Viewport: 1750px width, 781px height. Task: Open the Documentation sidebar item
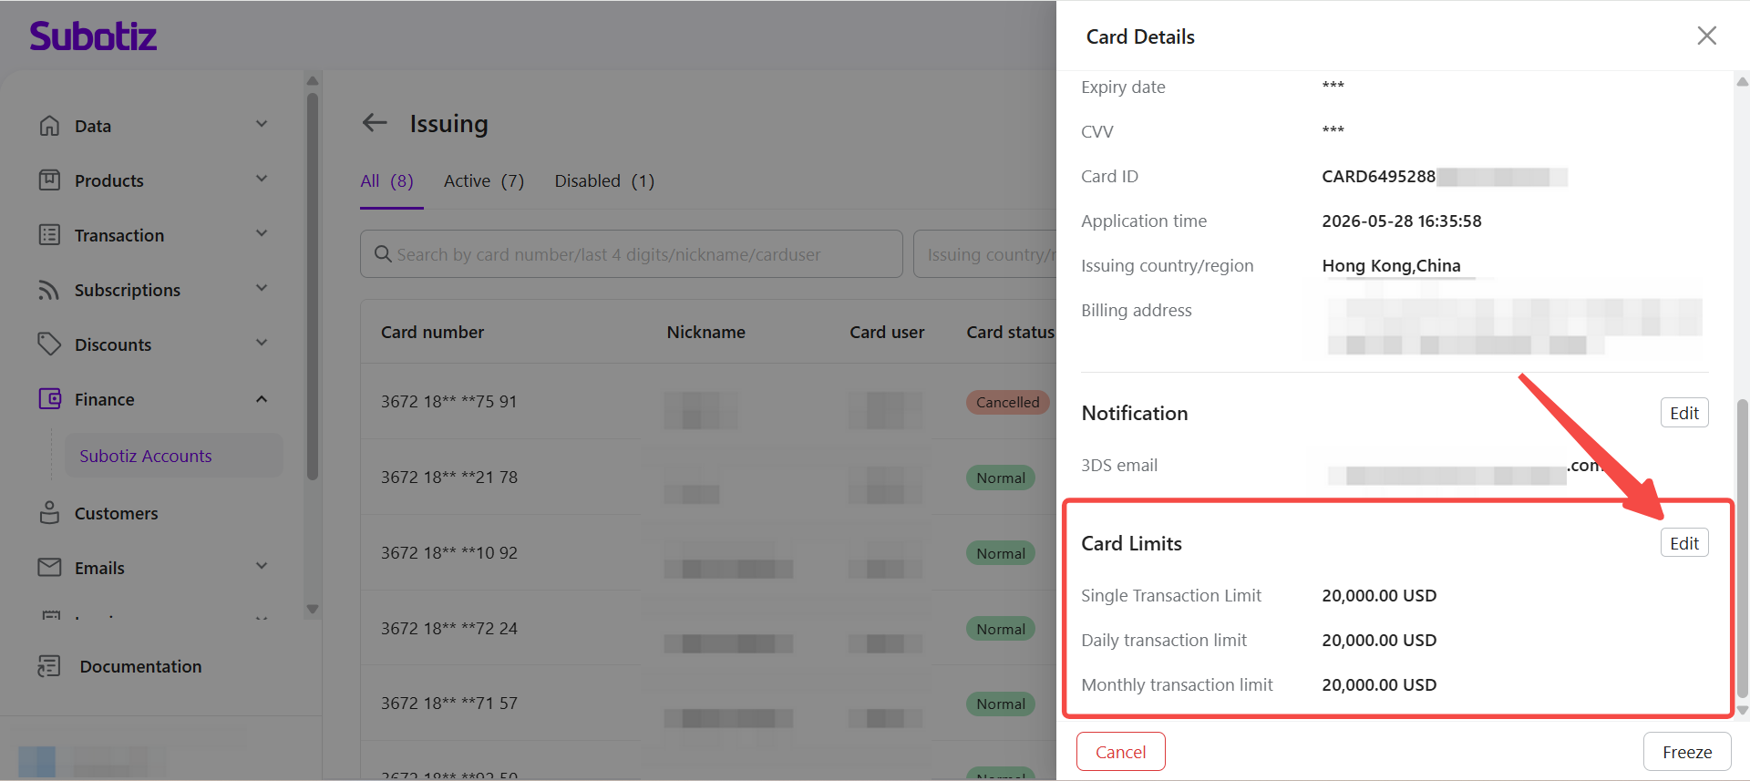tap(140, 666)
